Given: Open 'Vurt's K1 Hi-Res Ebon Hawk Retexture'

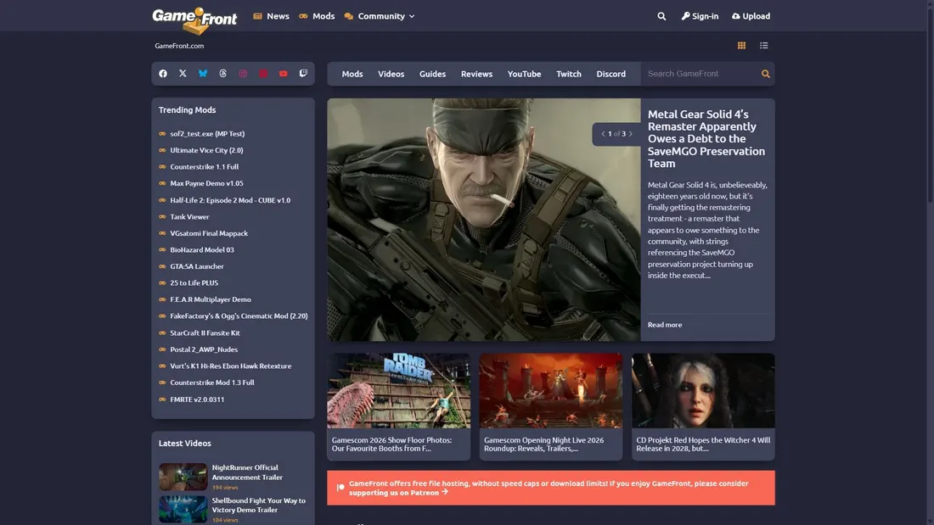Looking at the screenshot, I should click(x=230, y=366).
